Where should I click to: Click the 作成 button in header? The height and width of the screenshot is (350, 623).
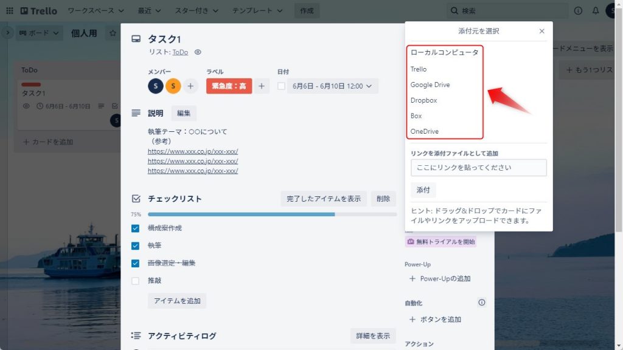pos(307,11)
